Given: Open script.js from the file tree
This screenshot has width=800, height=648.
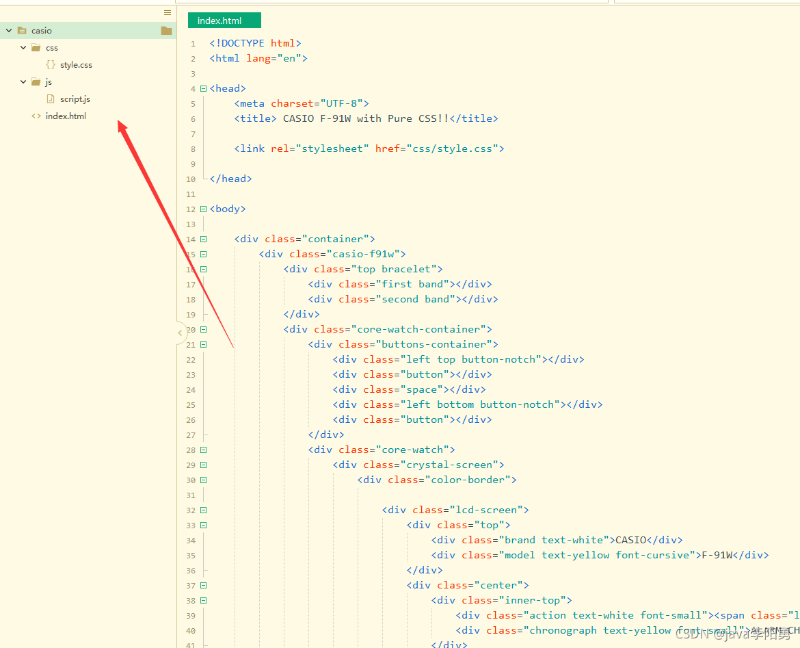Looking at the screenshot, I should point(75,99).
